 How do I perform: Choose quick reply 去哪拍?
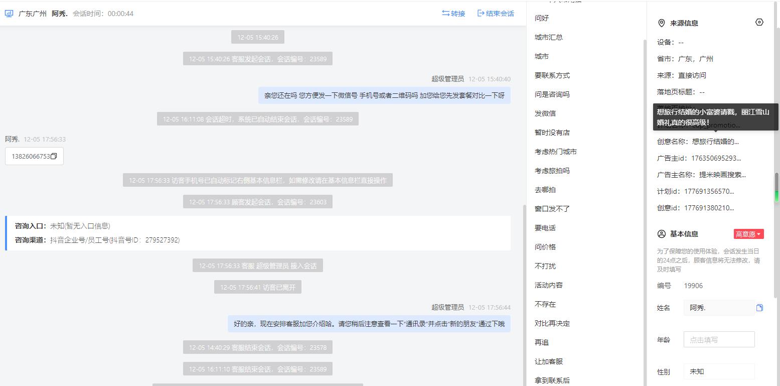tap(545, 190)
